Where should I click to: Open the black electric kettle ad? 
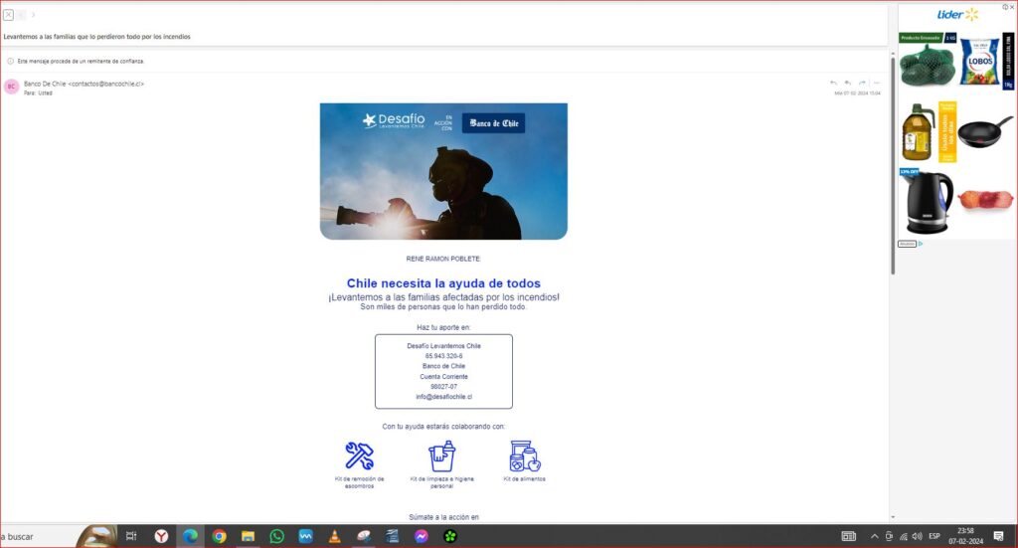[x=927, y=202]
